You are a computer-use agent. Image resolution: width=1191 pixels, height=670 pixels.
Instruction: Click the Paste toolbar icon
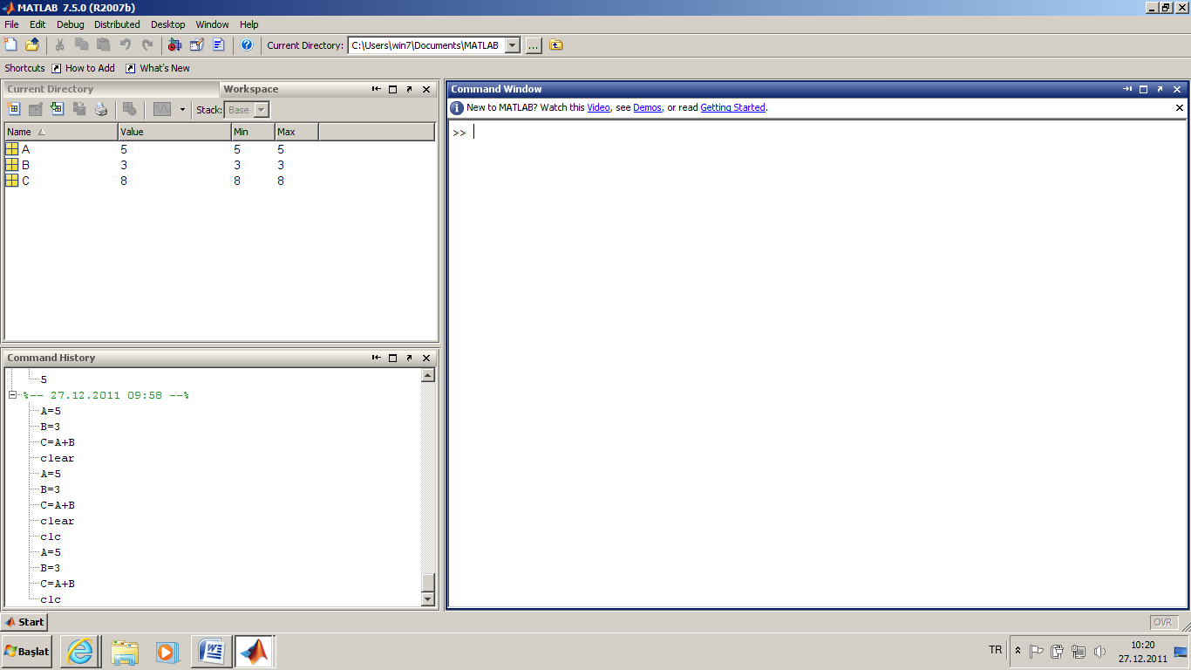click(x=104, y=44)
